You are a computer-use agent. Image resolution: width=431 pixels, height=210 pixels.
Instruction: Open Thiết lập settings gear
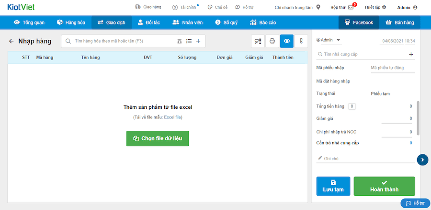(384, 8)
